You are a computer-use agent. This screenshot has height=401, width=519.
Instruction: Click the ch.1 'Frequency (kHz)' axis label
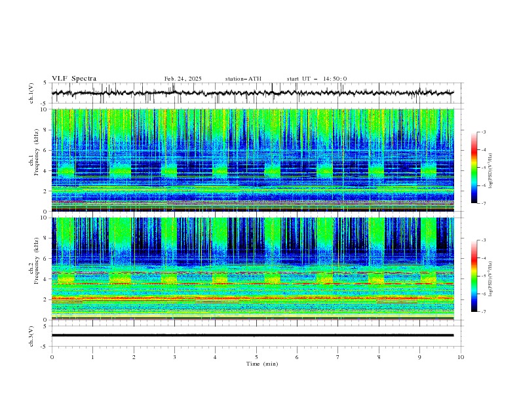pyautogui.click(x=37, y=151)
